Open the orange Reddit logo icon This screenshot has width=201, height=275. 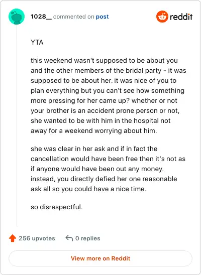click(162, 17)
